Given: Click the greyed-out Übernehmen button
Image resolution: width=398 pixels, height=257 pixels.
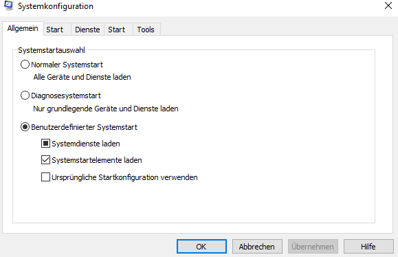Looking at the screenshot, I should pyautogui.click(x=313, y=246).
